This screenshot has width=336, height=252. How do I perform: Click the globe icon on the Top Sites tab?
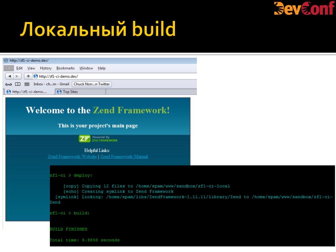coord(59,92)
